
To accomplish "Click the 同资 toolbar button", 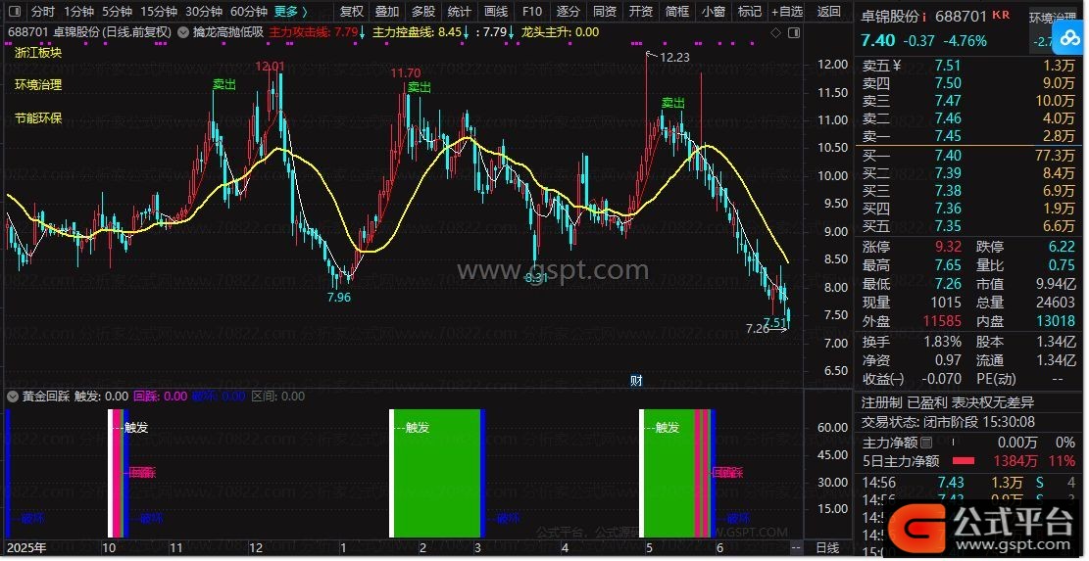I will coord(604,12).
